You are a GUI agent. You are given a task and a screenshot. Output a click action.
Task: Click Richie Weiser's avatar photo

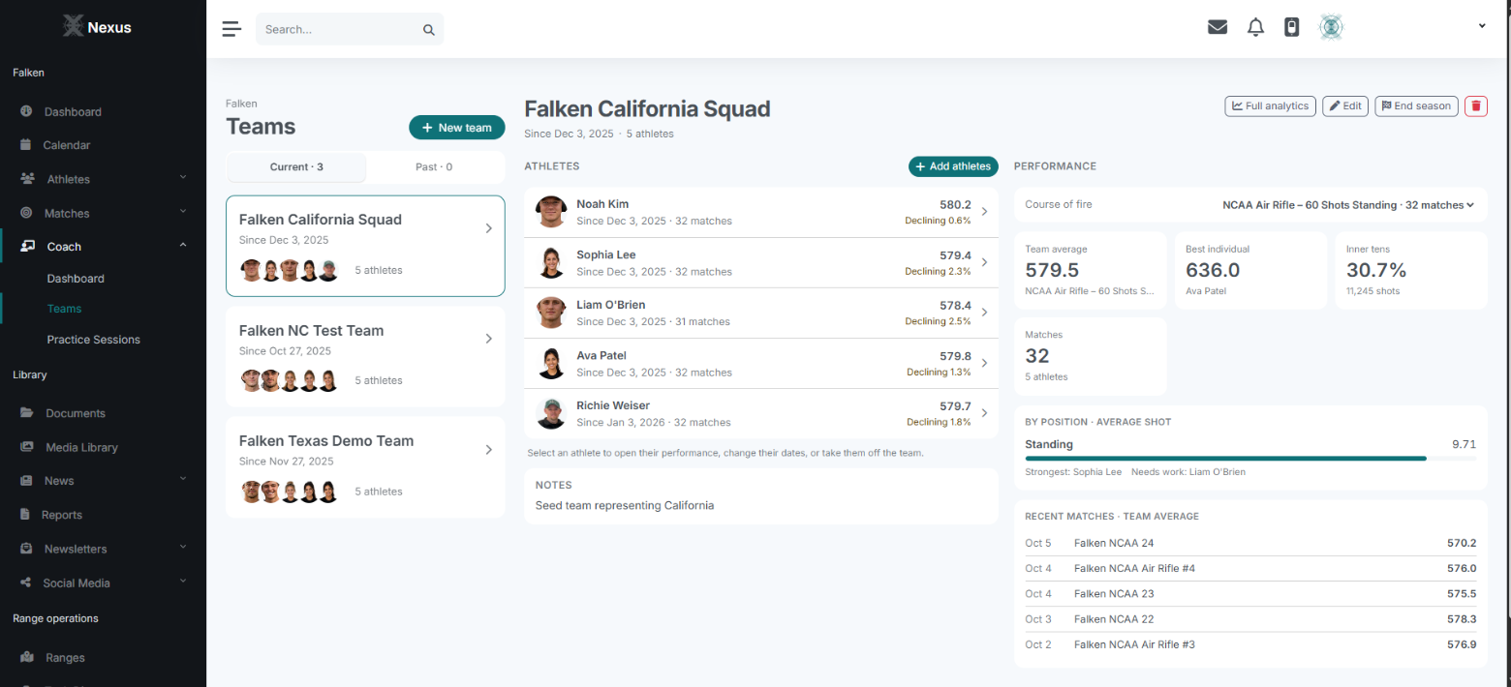click(x=550, y=413)
